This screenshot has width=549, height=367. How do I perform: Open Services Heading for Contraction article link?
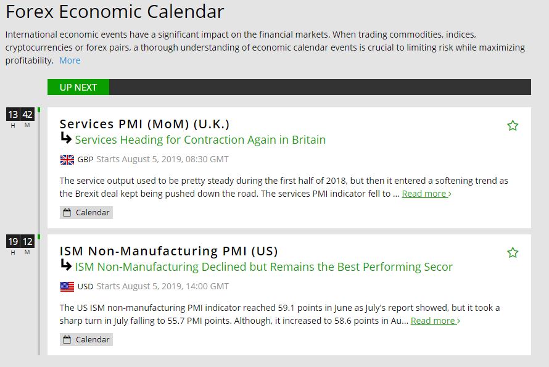pos(200,140)
